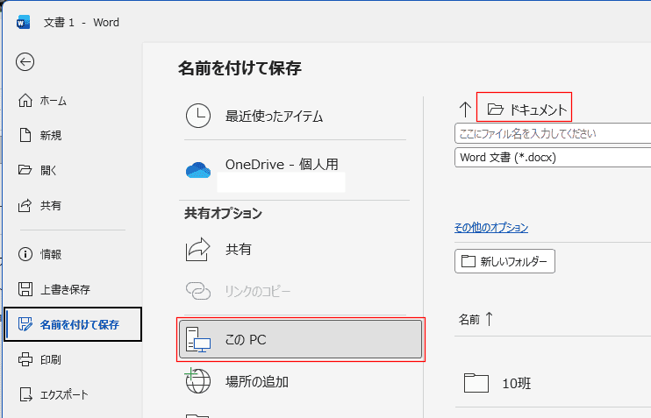Click the 新しいフォルダー button
651x418 pixels.
[504, 261]
